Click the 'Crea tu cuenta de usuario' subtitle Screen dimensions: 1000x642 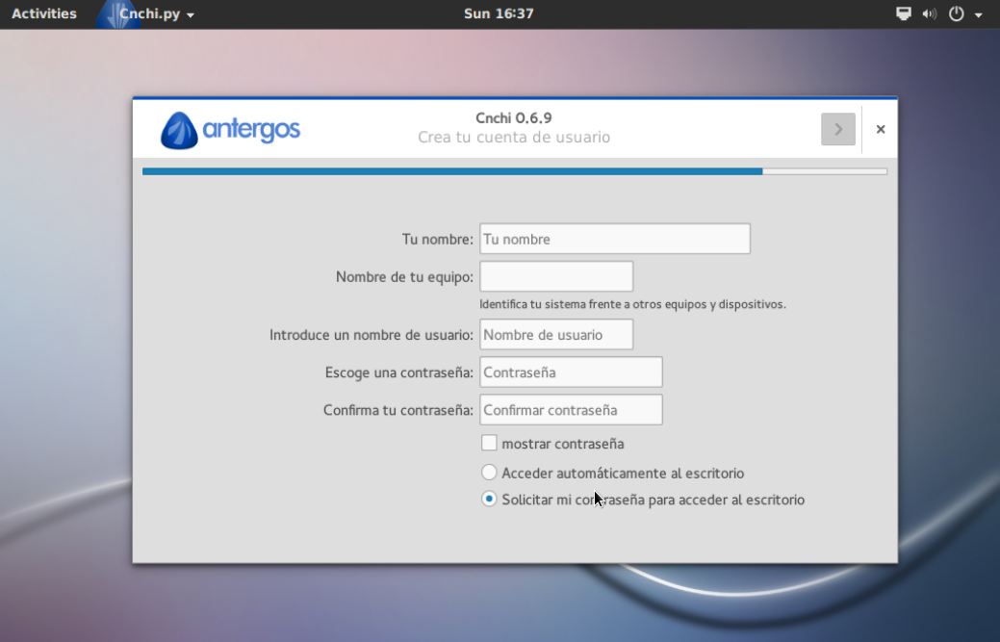pyautogui.click(x=514, y=137)
